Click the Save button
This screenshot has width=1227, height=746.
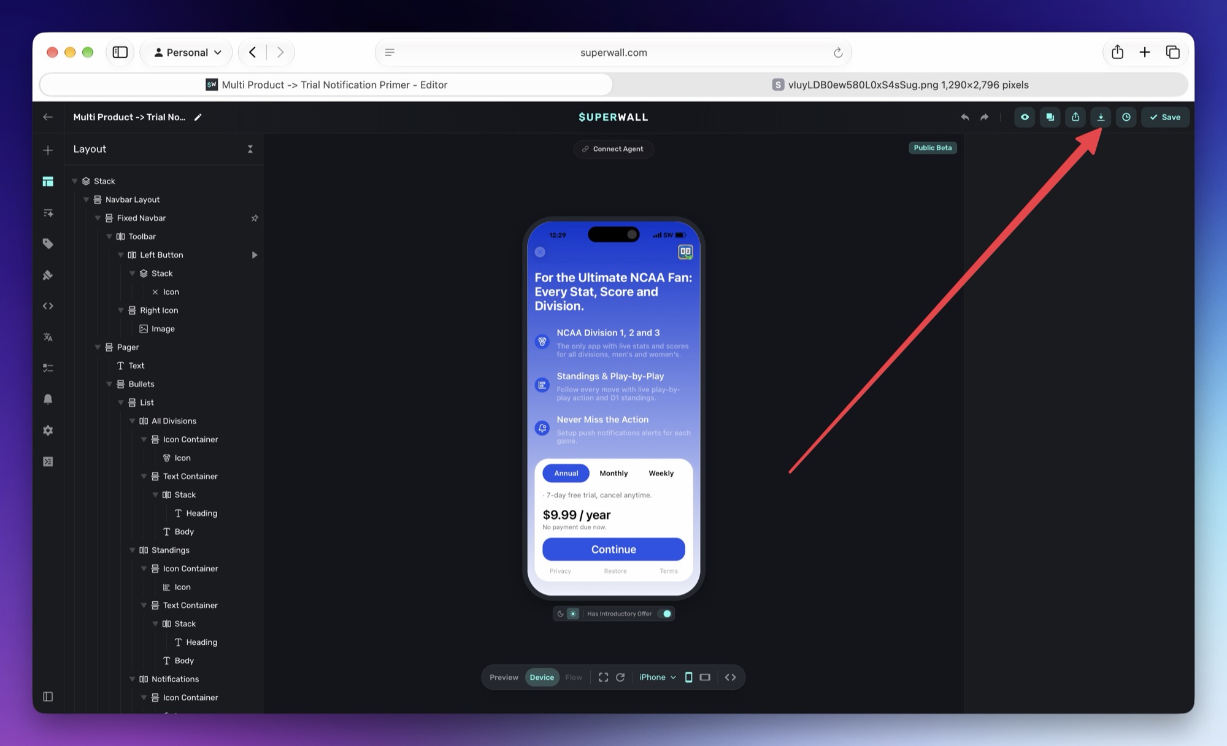1165,117
